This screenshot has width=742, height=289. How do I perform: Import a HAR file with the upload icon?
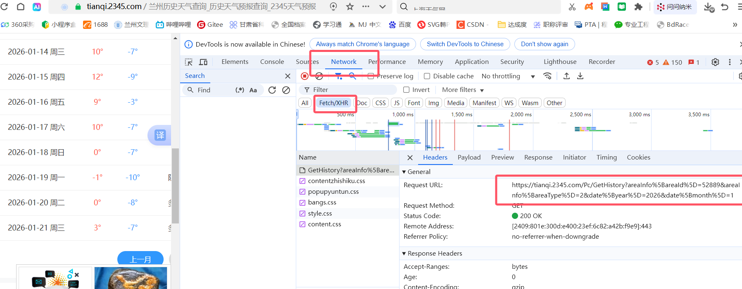click(566, 76)
